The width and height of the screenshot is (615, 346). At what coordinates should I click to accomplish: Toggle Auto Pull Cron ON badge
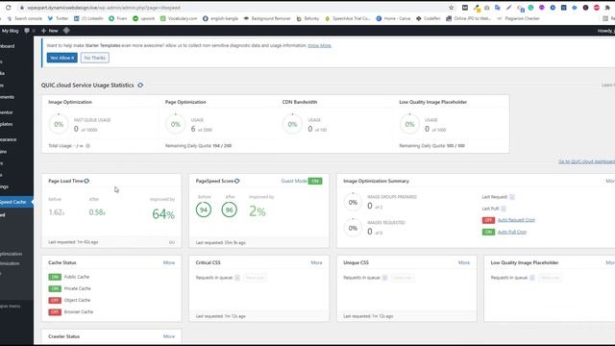click(x=488, y=232)
